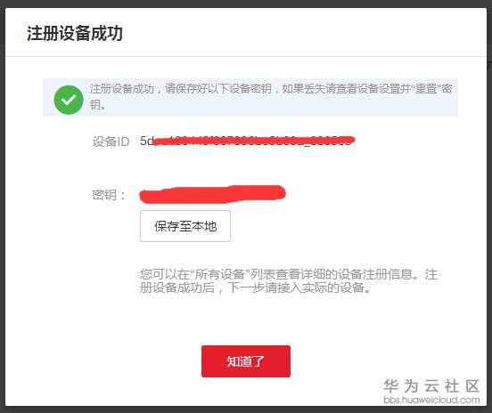Click the 下一步请接入实际的设备 sentence
This screenshot has height=413, width=492.
[x=296, y=287]
